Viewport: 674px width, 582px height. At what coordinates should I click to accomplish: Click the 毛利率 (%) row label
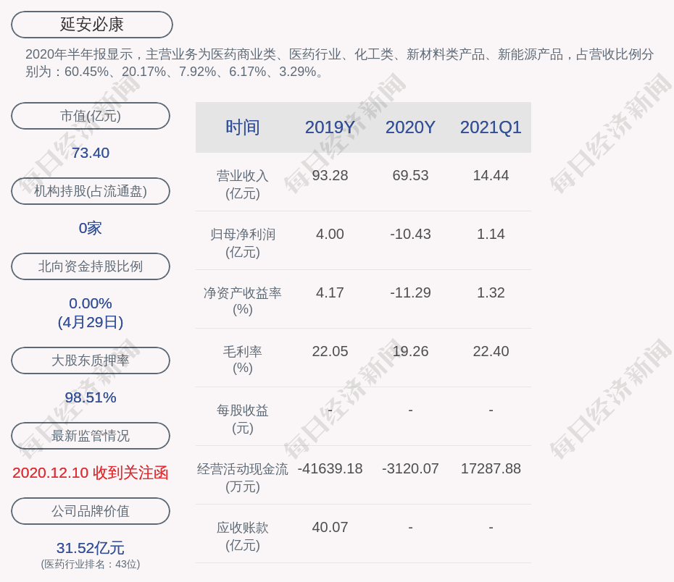point(243,360)
